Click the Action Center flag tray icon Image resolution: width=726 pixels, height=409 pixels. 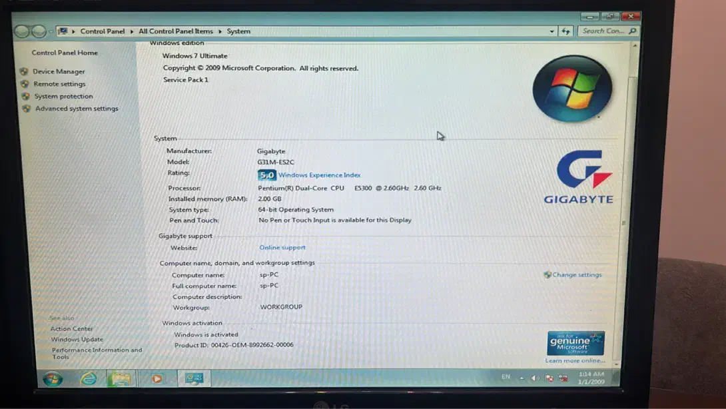click(549, 378)
